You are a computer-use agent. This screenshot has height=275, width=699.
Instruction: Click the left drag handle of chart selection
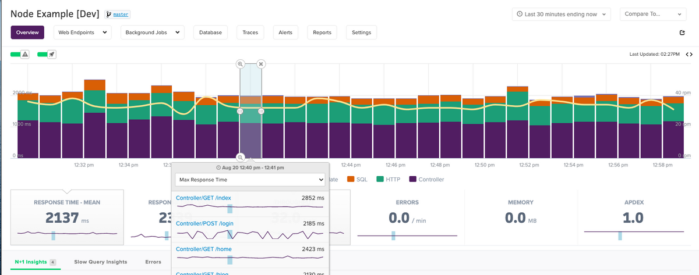[240, 110]
